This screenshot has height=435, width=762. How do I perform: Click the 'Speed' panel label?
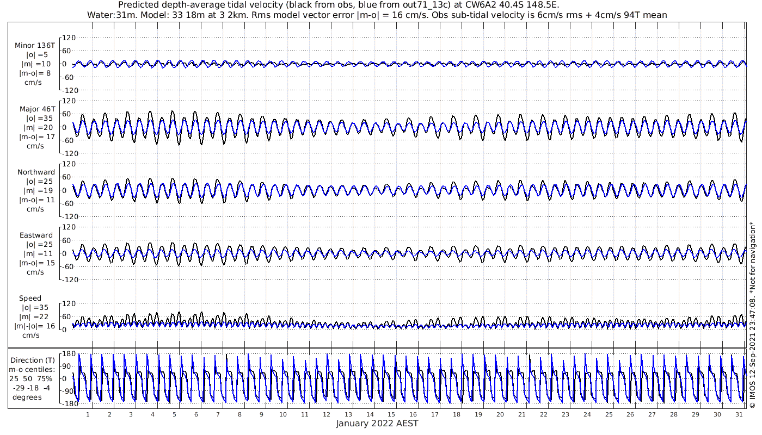tap(30, 299)
